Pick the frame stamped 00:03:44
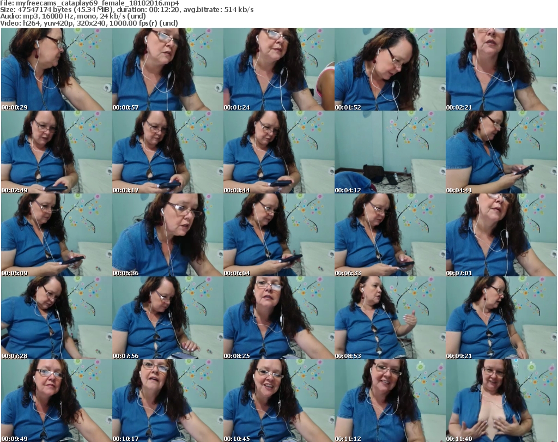 tap(279, 152)
